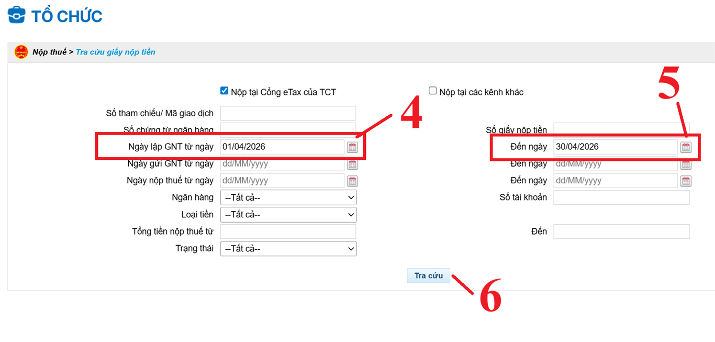This screenshot has height=342, width=715.
Task: Open calendar picker for Ngày lập GNT từ ngày
Action: tap(352, 147)
